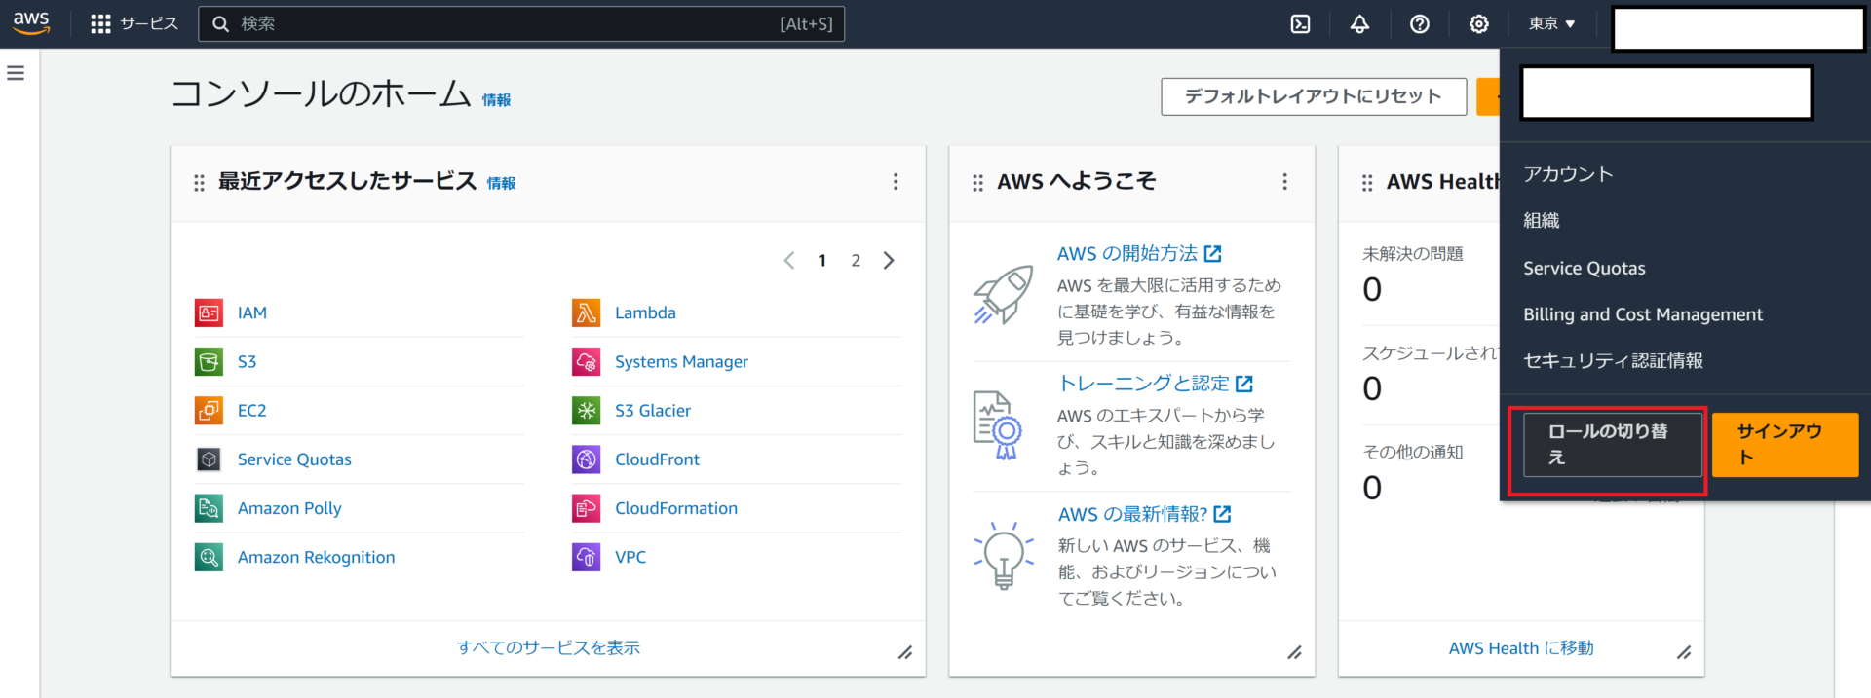Click the IAM service icon
Screen dimensions: 1871x698
209,312
